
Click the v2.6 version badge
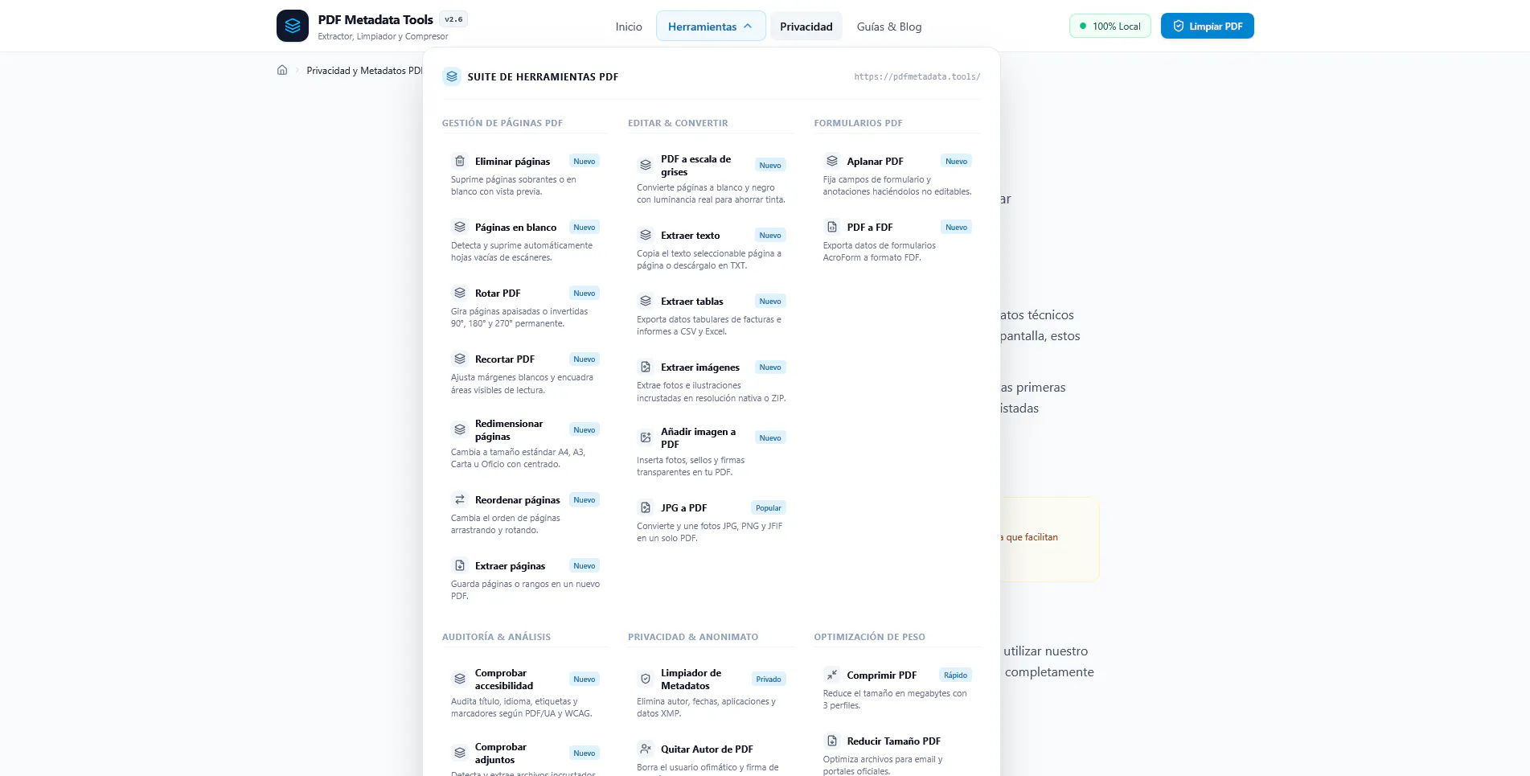(453, 19)
